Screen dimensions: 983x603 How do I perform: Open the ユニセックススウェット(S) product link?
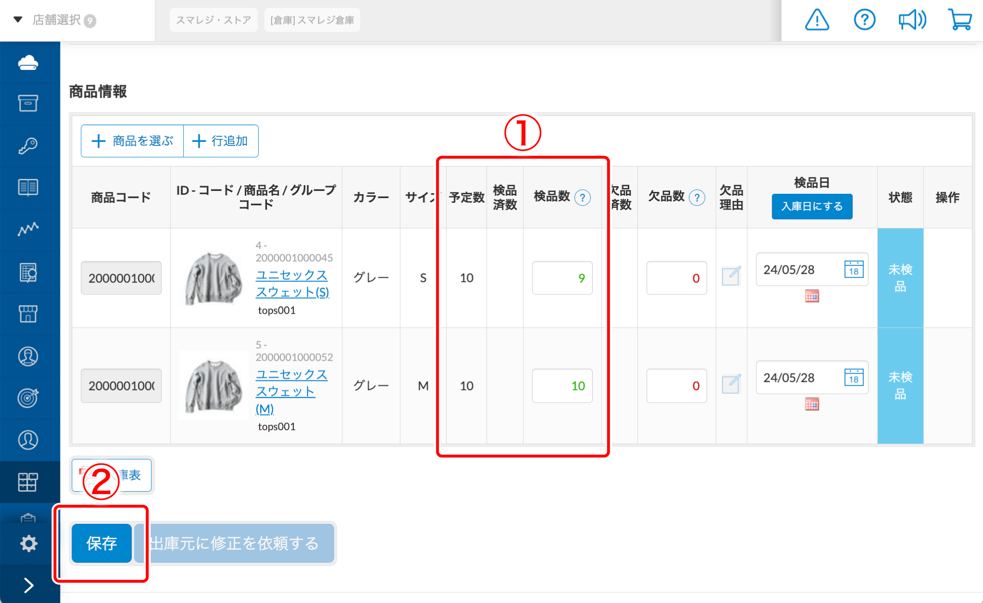click(x=292, y=283)
